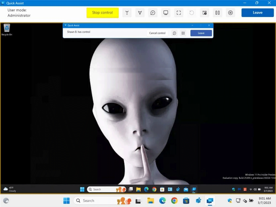Image resolution: width=276 pixels, height=207 pixels.
Task: Pause sharing from remote Quick Assist bar
Action: coord(183,33)
